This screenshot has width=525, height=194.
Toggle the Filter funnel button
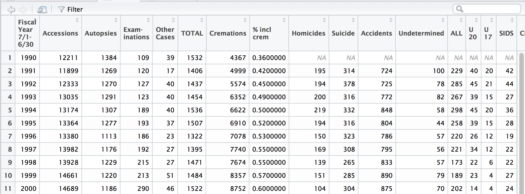point(70,9)
